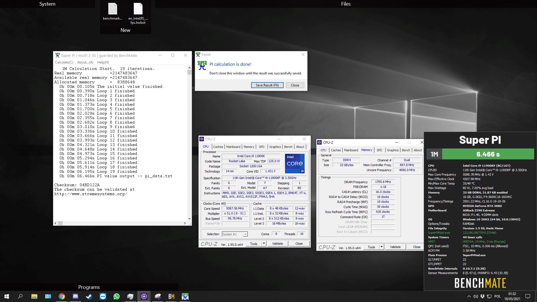Open Discord from the taskbar

tap(75, 296)
